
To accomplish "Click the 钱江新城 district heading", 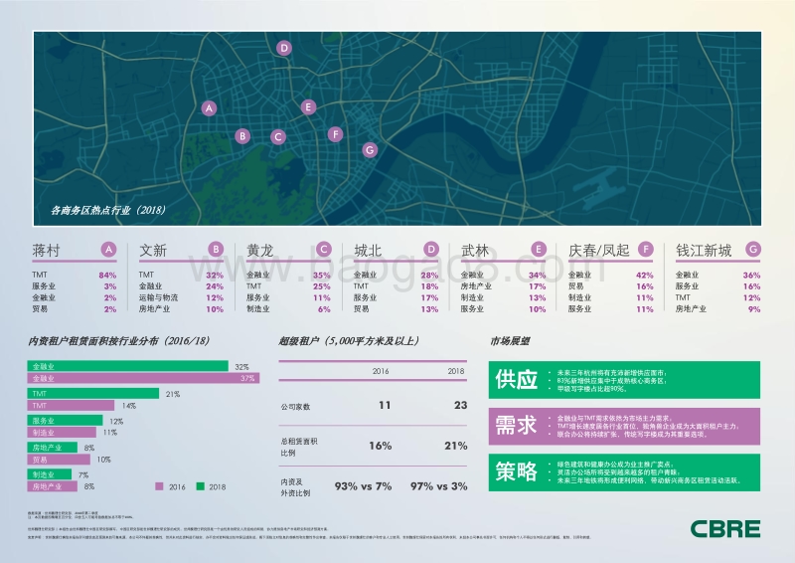I will click(x=704, y=251).
